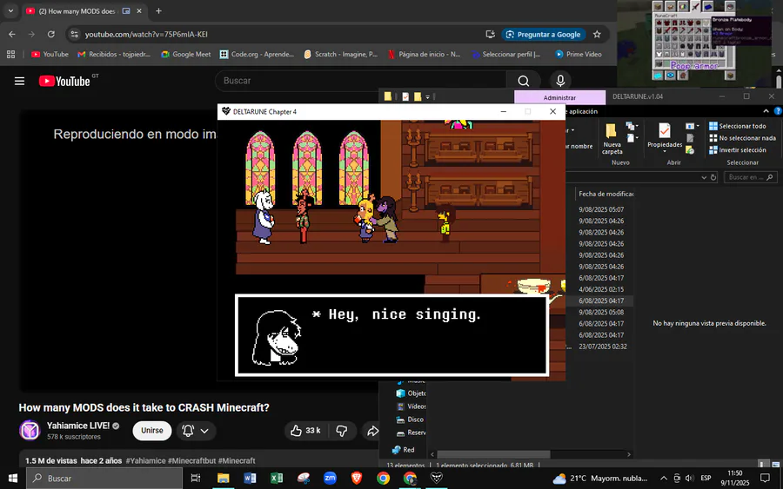This screenshot has width=783, height=489.
Task: Show hidden system tray icons
Action: tap(663, 479)
